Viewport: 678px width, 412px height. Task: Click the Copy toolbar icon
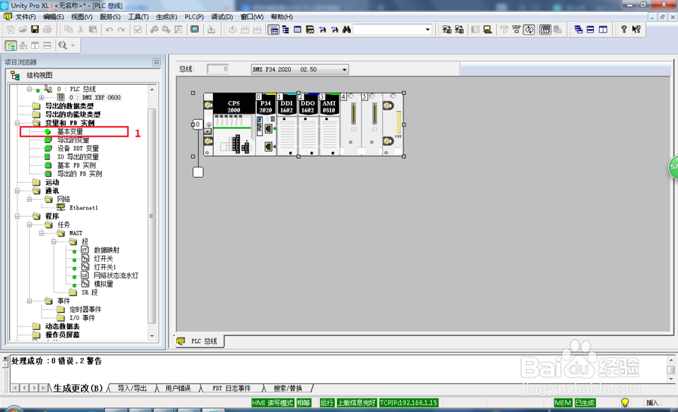coord(68,29)
